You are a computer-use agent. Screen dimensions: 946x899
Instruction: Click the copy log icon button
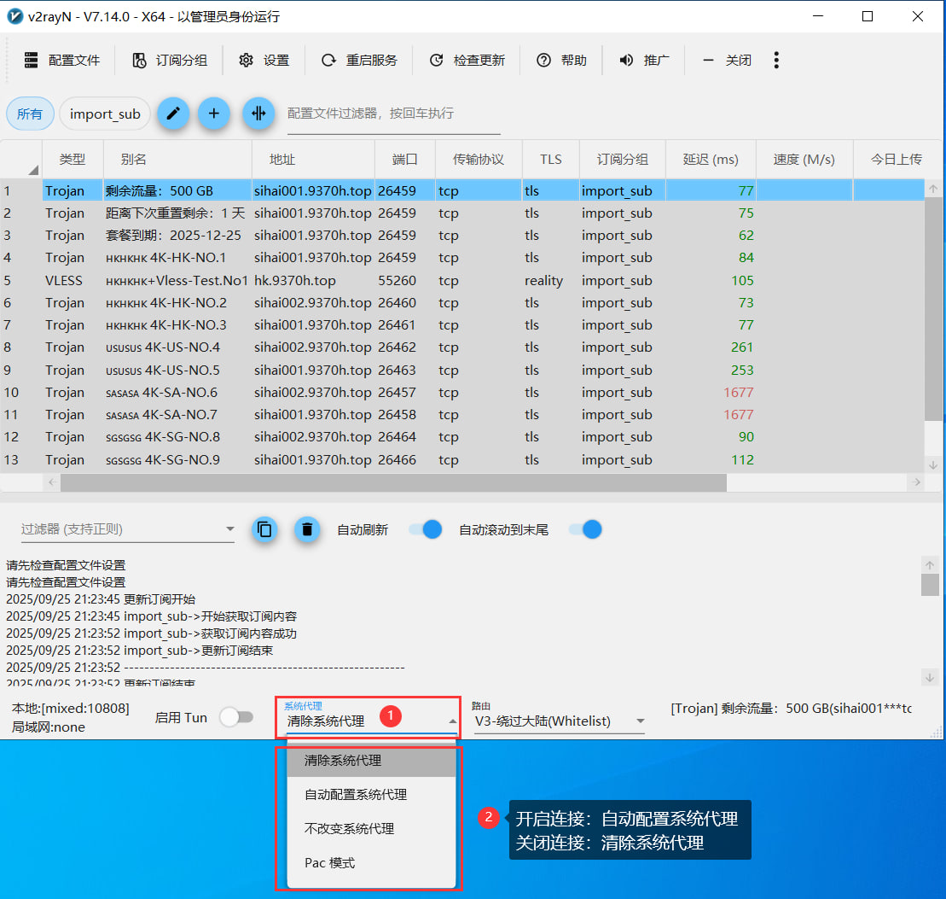(265, 529)
